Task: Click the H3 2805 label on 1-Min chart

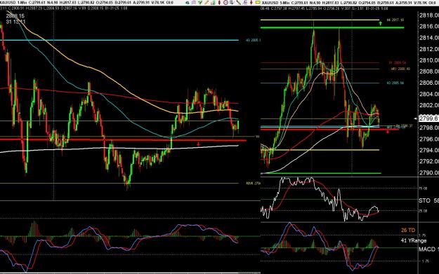Action: (254, 40)
